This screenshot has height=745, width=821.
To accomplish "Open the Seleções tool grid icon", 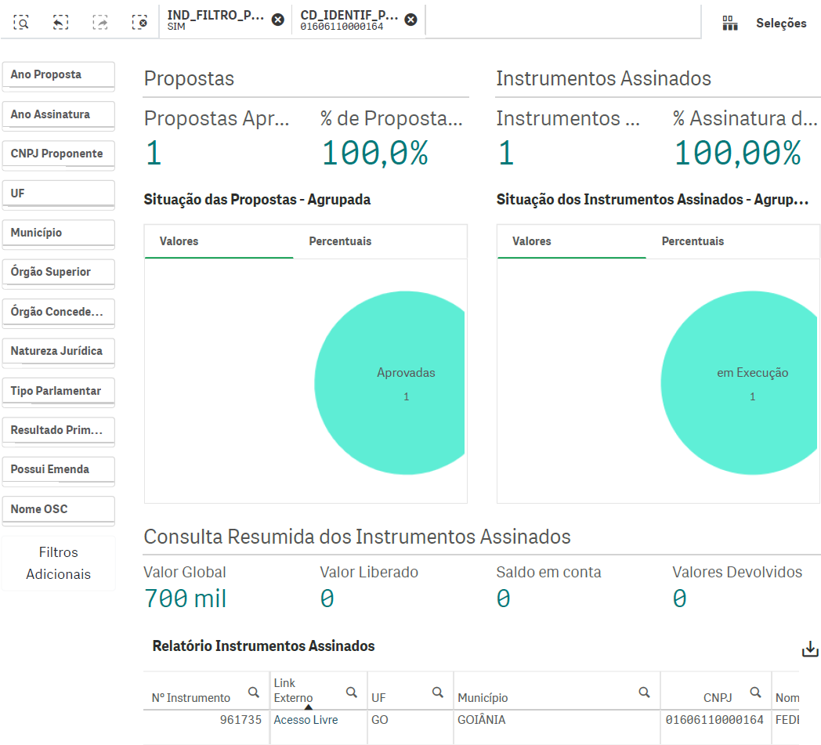I will (730, 24).
